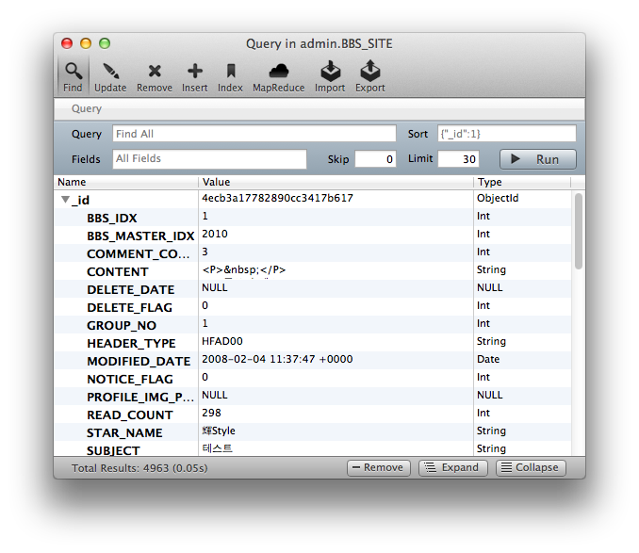Select the NOTICE_FLAG row

coord(313,379)
